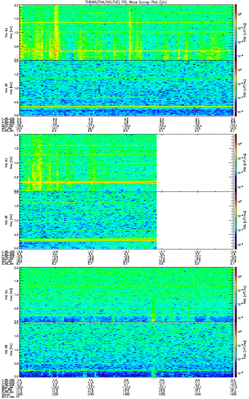Click the '1220' time tick label
The width and height of the screenshot is (249, 399).
coord(55,394)
